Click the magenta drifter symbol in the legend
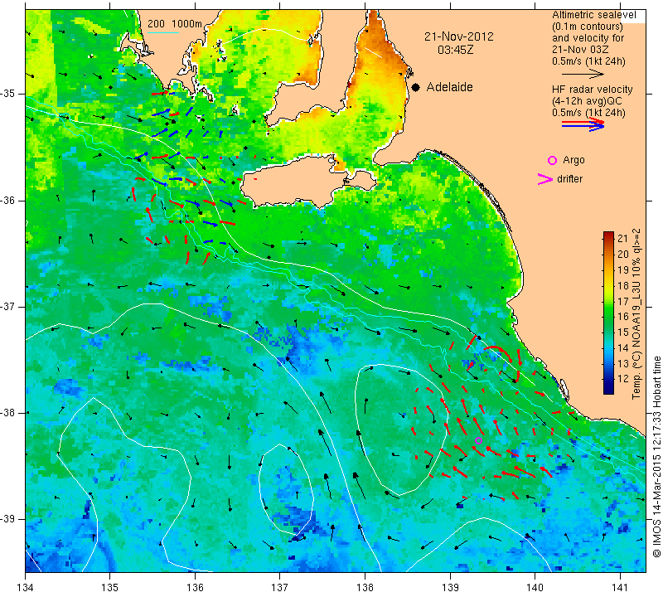Viewport: 663px width, 597px height. (545, 179)
